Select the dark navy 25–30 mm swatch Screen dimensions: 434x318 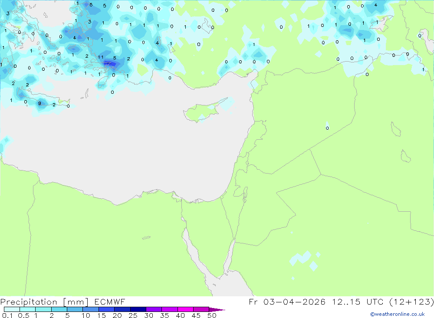(138, 309)
